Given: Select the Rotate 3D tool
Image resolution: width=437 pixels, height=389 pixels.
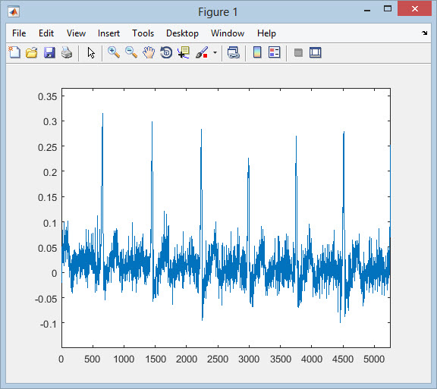Looking at the screenshot, I should tap(166, 52).
